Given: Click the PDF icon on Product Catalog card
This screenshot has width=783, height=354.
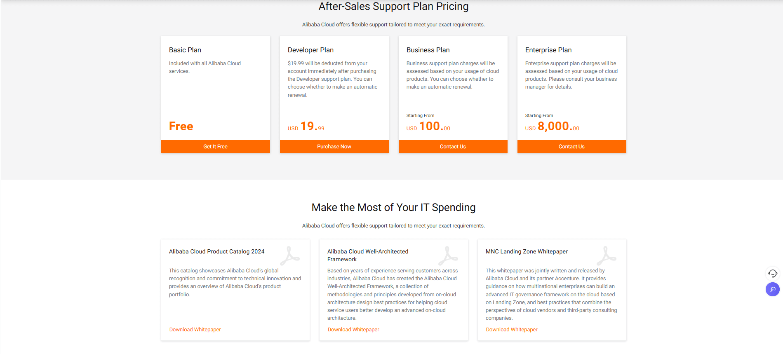Looking at the screenshot, I should click(x=290, y=256).
